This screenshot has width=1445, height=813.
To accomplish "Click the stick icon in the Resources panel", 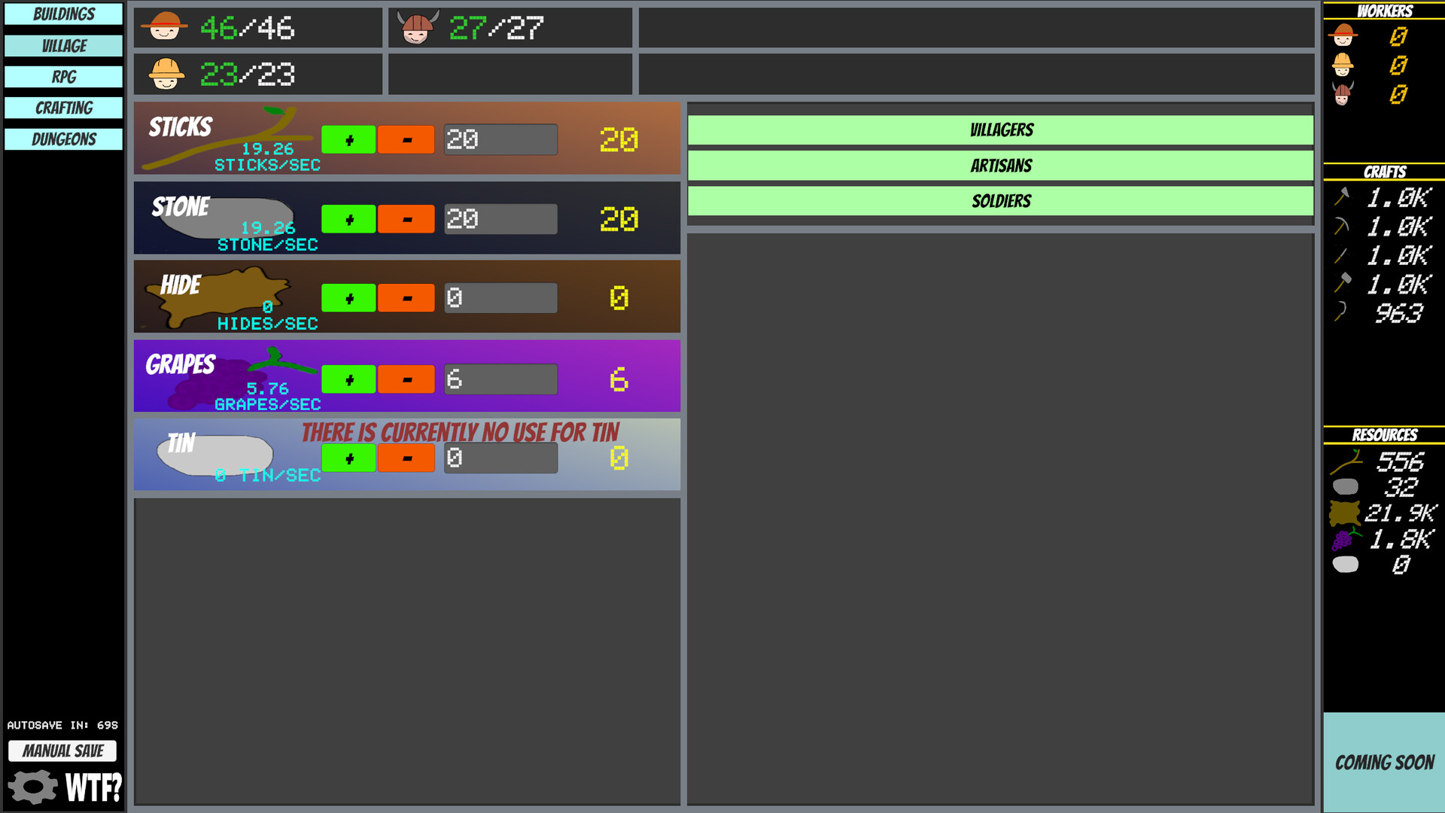I will pos(1347,463).
